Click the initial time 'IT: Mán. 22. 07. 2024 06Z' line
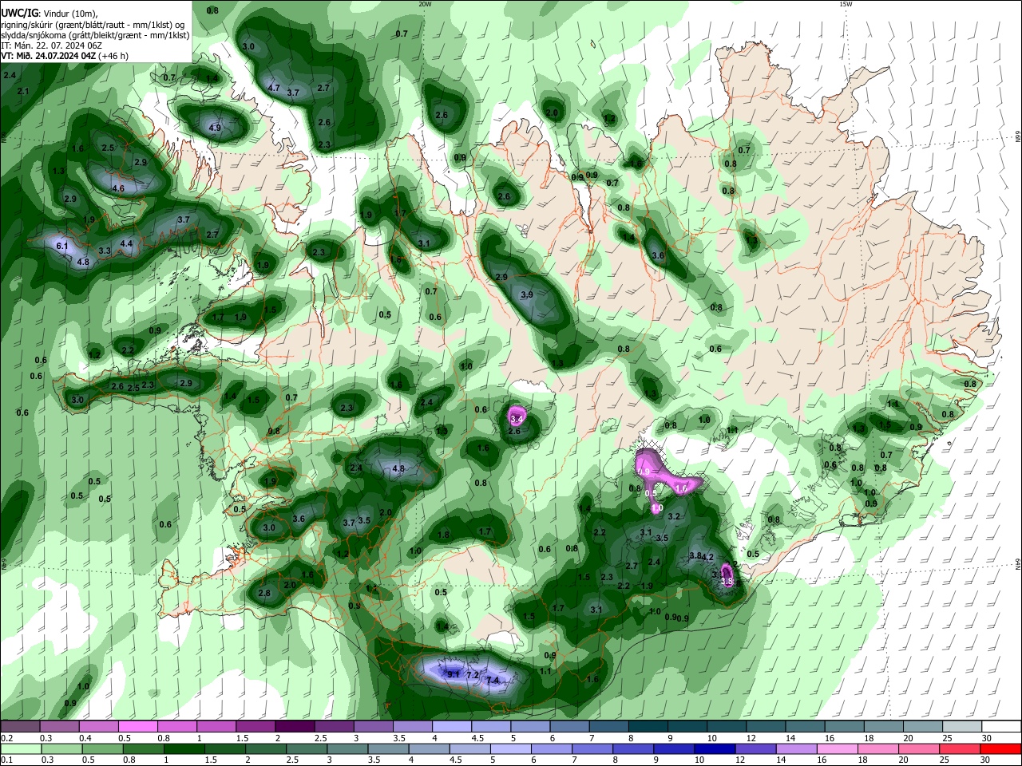 [x=51, y=45]
